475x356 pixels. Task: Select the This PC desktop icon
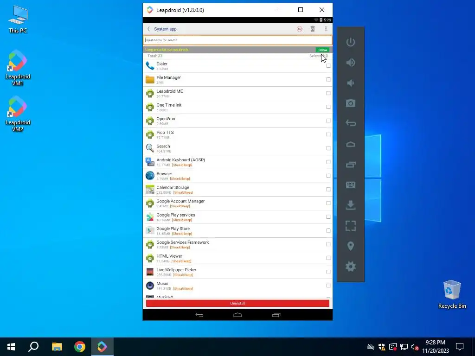click(18, 19)
